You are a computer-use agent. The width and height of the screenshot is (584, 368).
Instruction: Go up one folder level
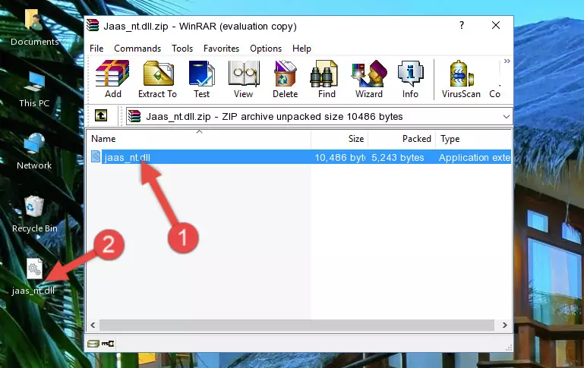click(x=101, y=116)
